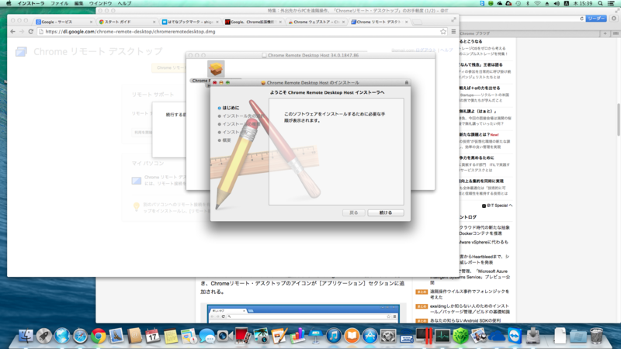Select the 概要 step in installer sidebar
This screenshot has height=349, width=621.
(x=226, y=140)
